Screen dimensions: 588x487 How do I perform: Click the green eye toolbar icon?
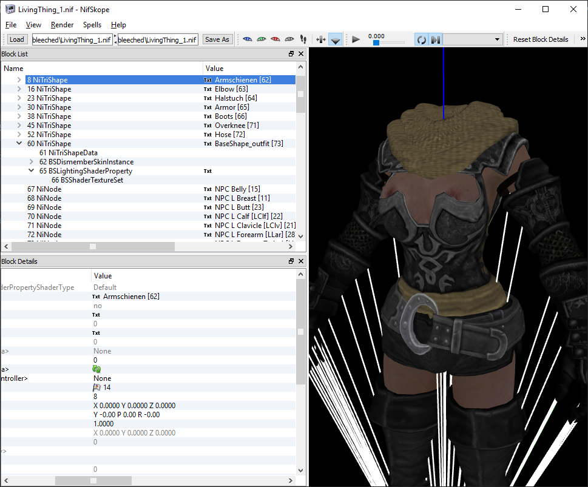pyautogui.click(x=262, y=39)
